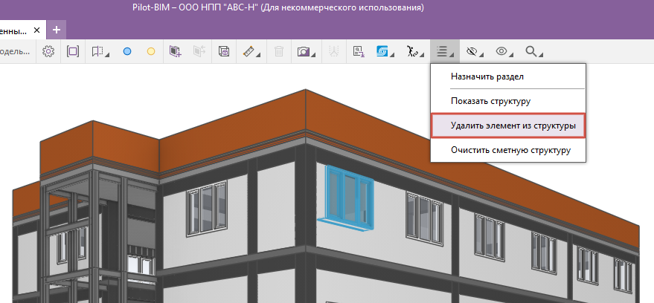The image size is (654, 303).
Task: Open a new tab with plus button
Action: 57,30
